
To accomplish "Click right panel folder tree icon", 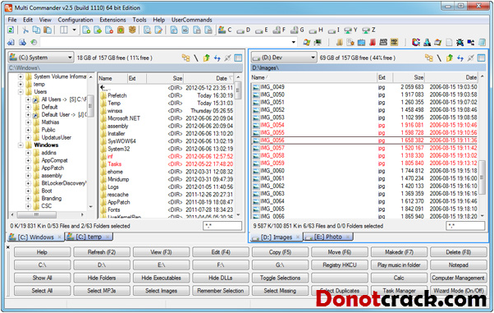I will coord(429,58).
